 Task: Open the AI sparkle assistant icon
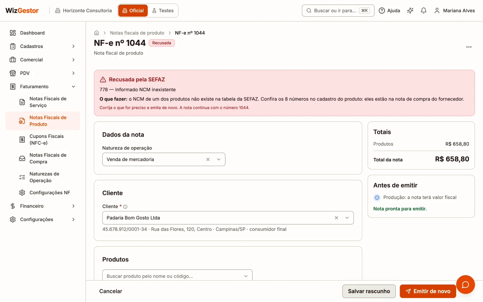click(410, 11)
